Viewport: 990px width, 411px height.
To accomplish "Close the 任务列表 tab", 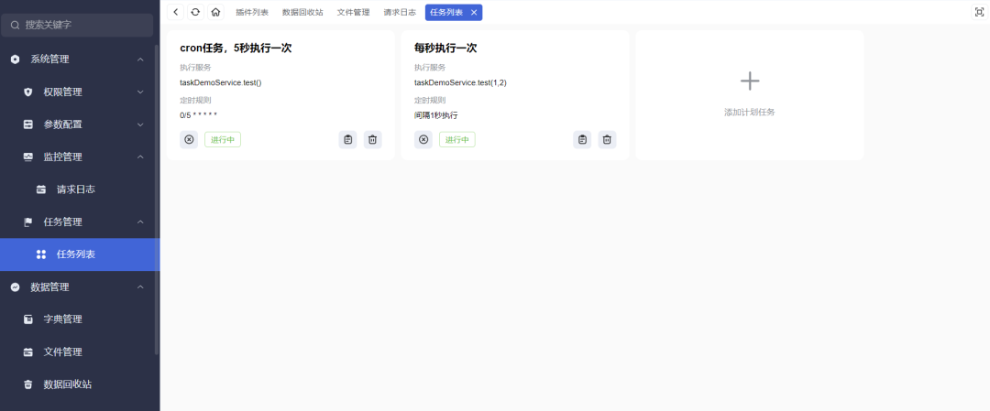I will (x=474, y=12).
